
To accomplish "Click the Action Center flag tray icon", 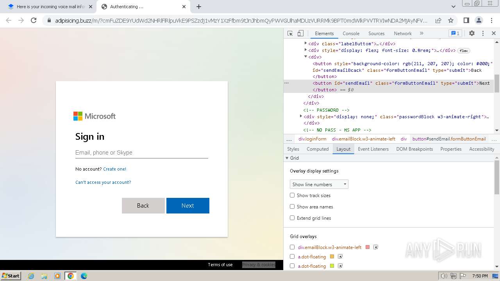I will [x=463, y=276].
